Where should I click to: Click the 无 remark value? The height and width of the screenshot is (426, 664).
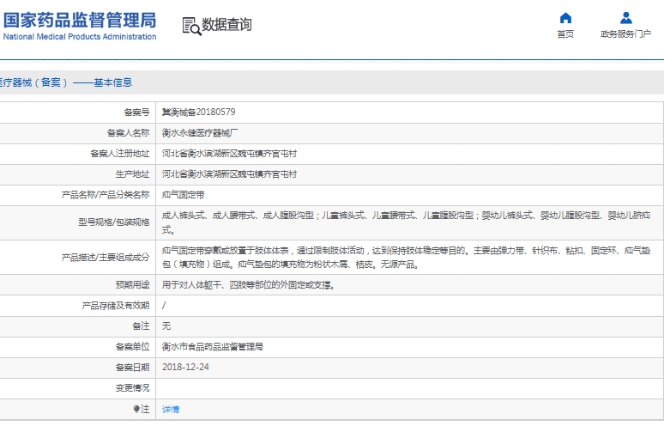(x=166, y=326)
